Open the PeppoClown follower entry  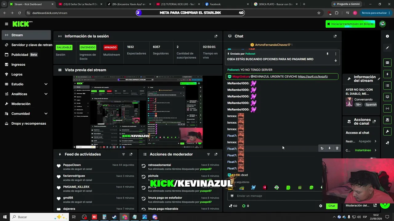click(x=95, y=167)
